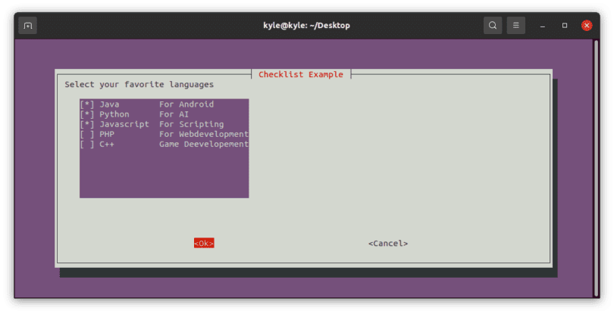Select the 'For Android' description text
The image size is (614, 314).
pyautogui.click(x=186, y=104)
